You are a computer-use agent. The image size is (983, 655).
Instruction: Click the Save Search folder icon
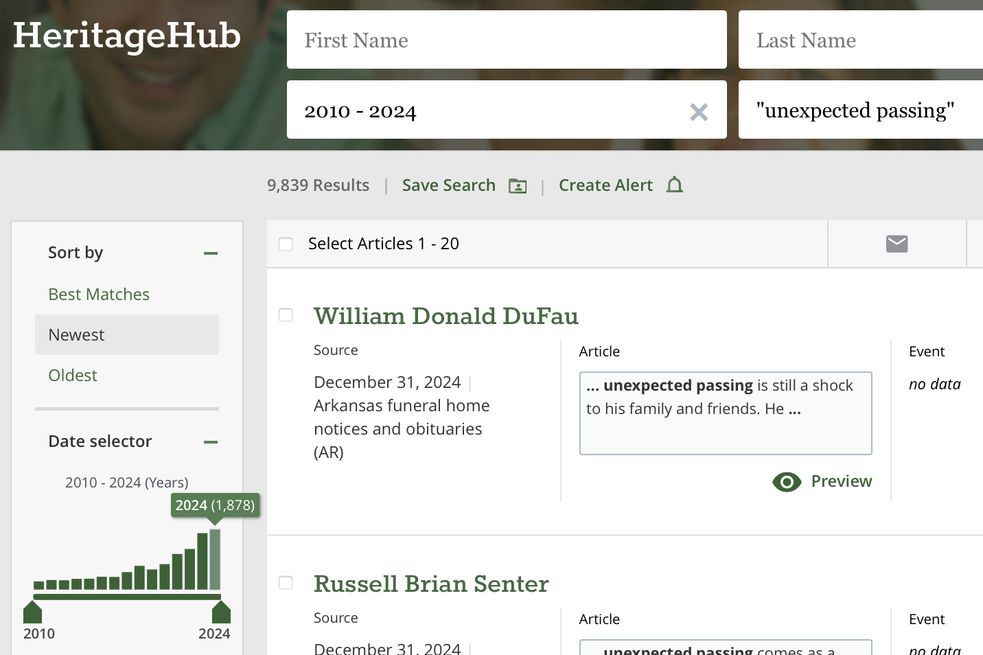pos(518,186)
